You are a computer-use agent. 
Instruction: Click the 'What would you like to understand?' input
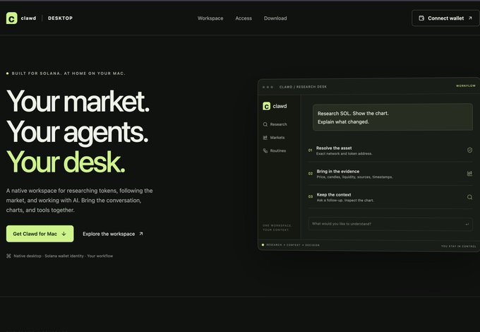coord(390,224)
